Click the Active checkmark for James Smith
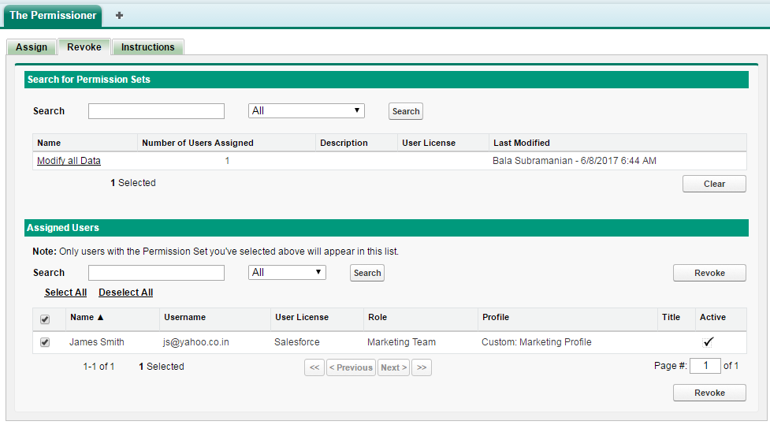 pos(708,342)
